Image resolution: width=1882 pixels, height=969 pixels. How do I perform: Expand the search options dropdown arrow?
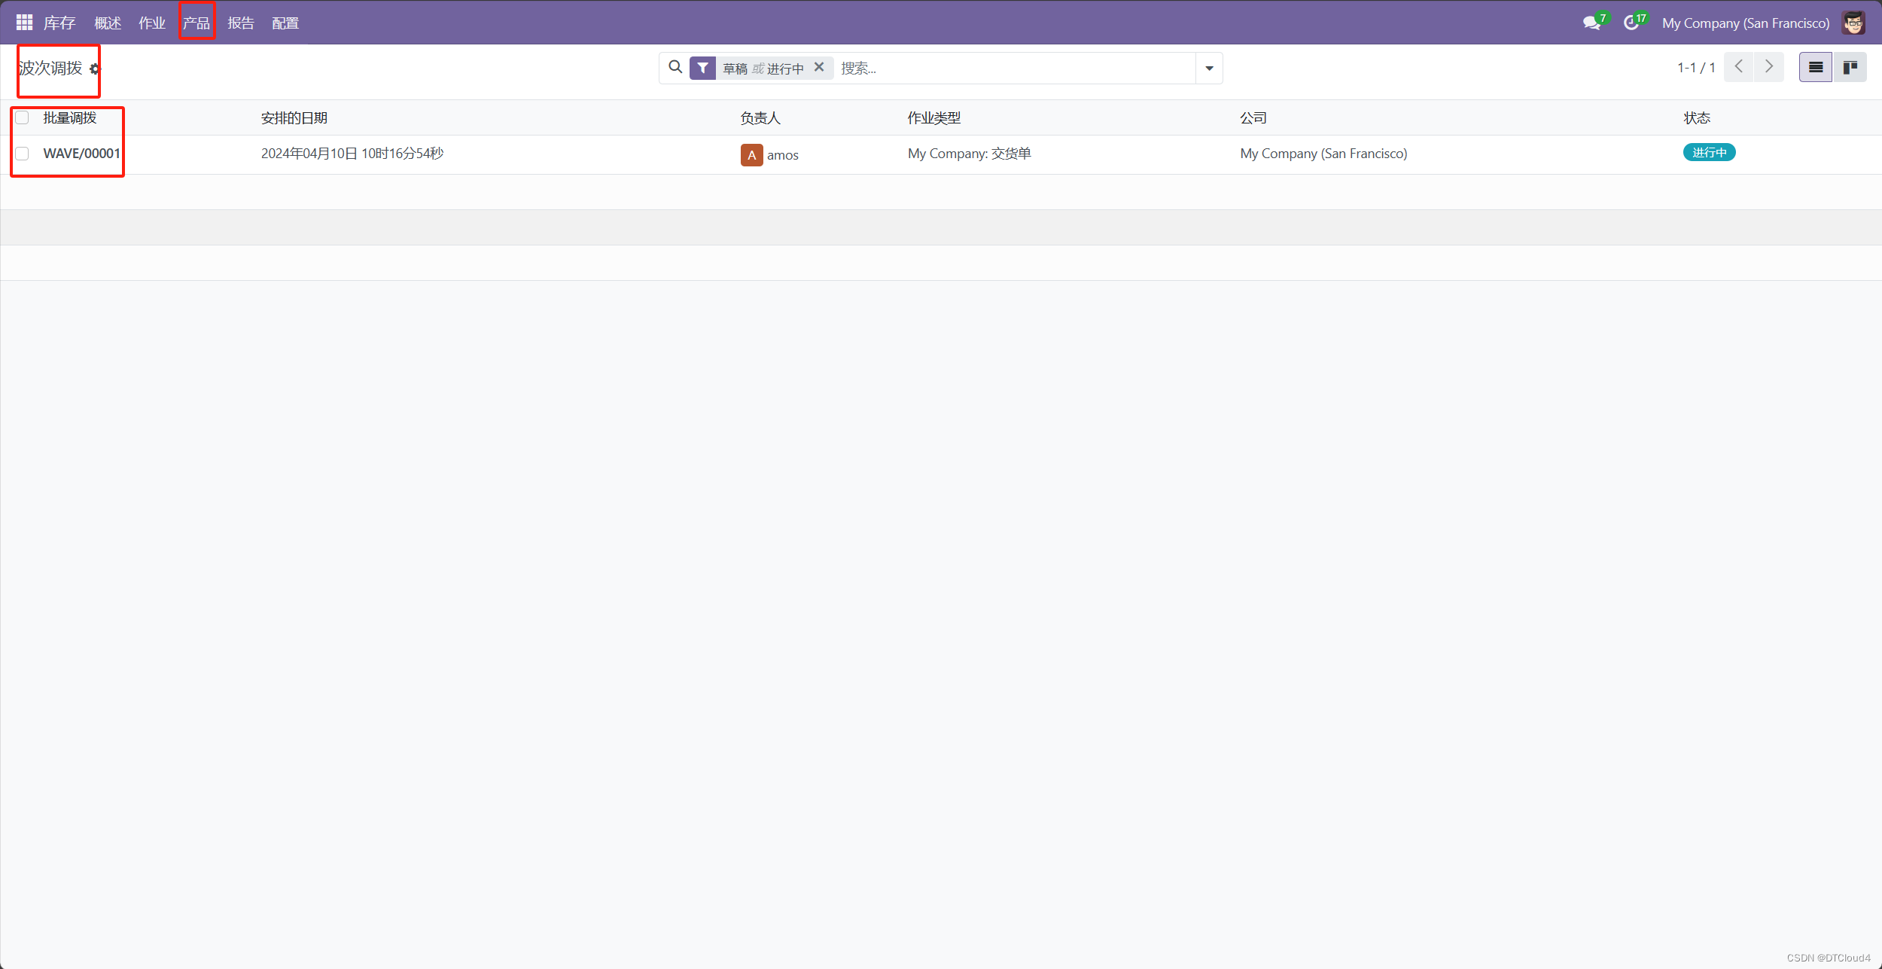(x=1209, y=68)
